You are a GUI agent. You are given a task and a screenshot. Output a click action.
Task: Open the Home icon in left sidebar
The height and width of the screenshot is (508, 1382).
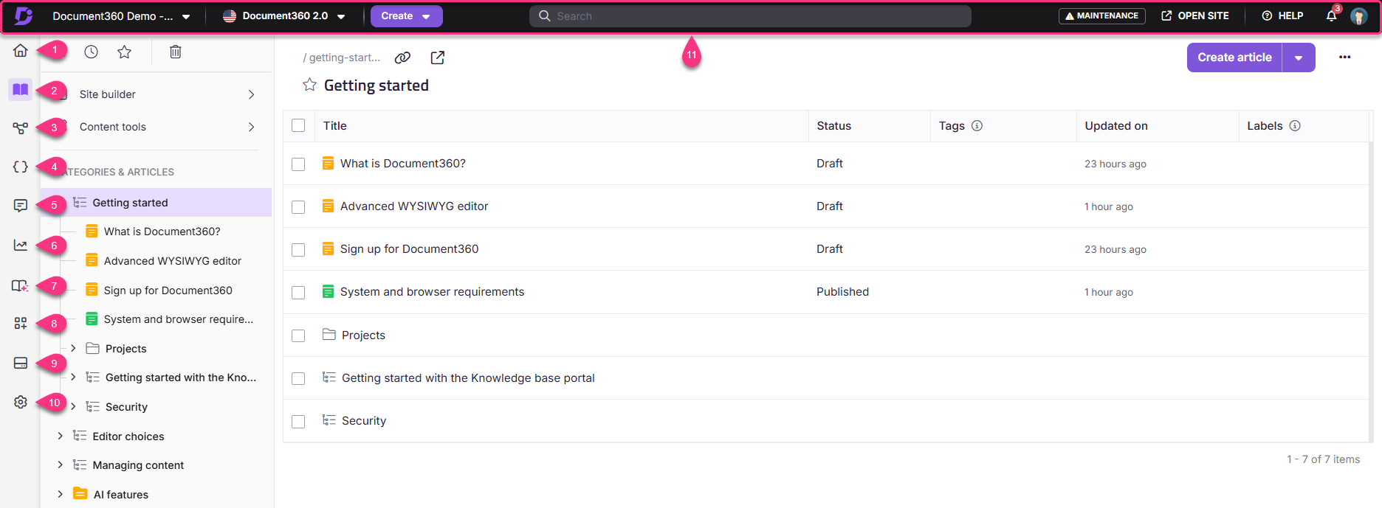(x=21, y=50)
